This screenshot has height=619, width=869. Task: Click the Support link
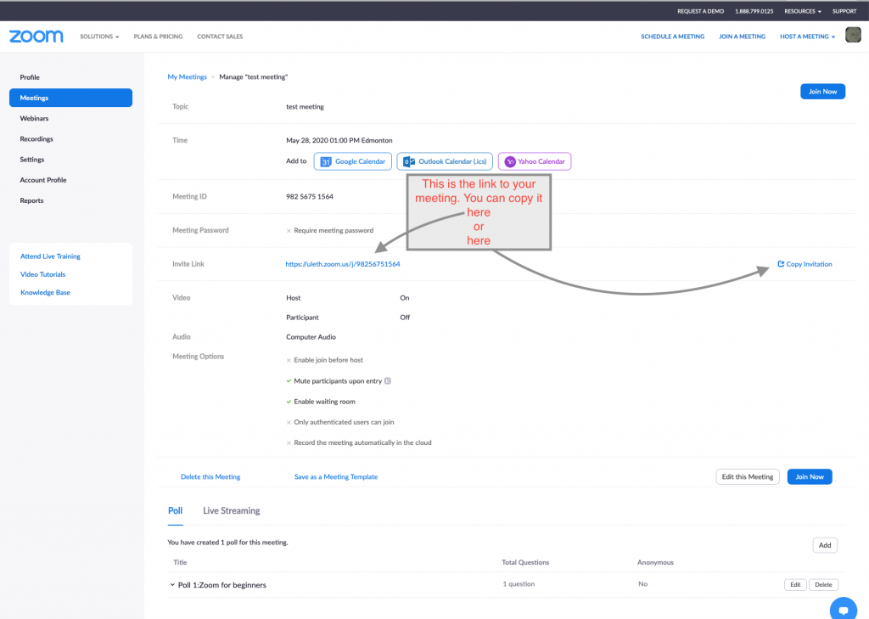click(844, 11)
